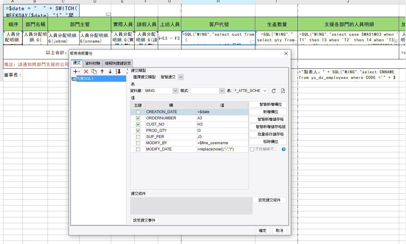
Task: Click the 客戶代號 header cell in spreadsheet
Action: (218, 24)
